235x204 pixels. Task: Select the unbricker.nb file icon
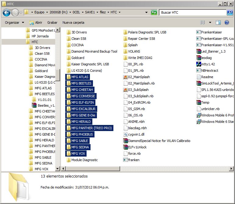[199, 109]
